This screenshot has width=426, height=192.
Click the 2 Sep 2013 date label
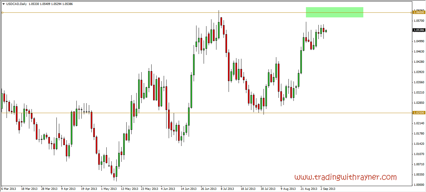(328, 189)
